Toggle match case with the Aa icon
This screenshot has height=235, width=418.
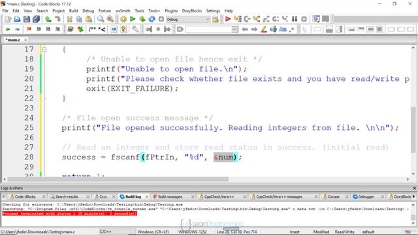coord(283,29)
